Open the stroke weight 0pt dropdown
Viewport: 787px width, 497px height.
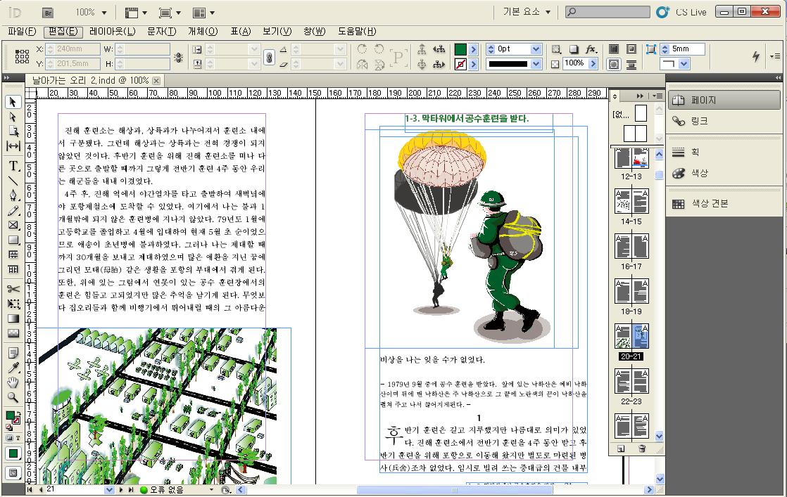pos(536,49)
